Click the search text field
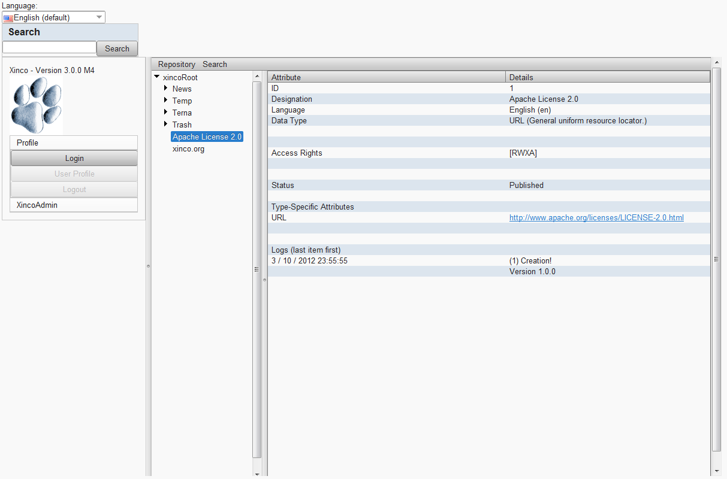This screenshot has width=727, height=479. [49, 47]
